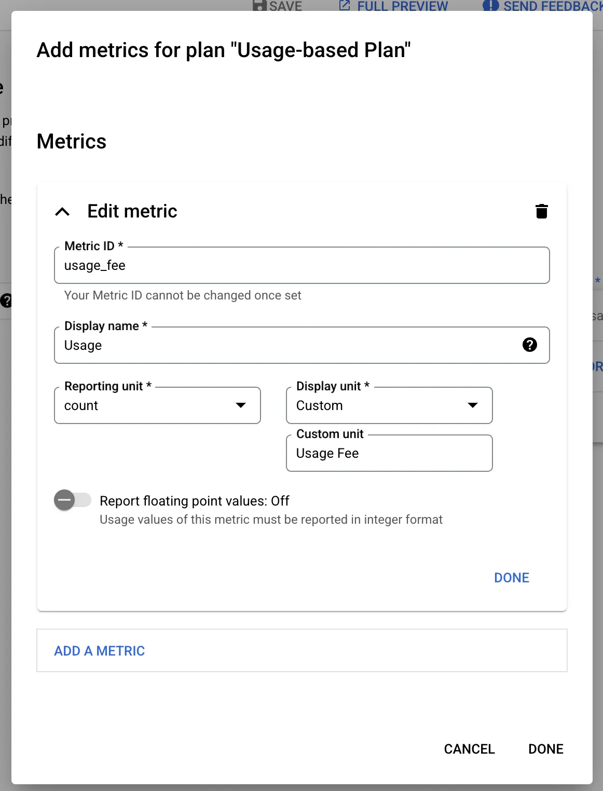Click DONE inside the Edit metric card
The height and width of the screenshot is (791, 603).
click(x=511, y=577)
